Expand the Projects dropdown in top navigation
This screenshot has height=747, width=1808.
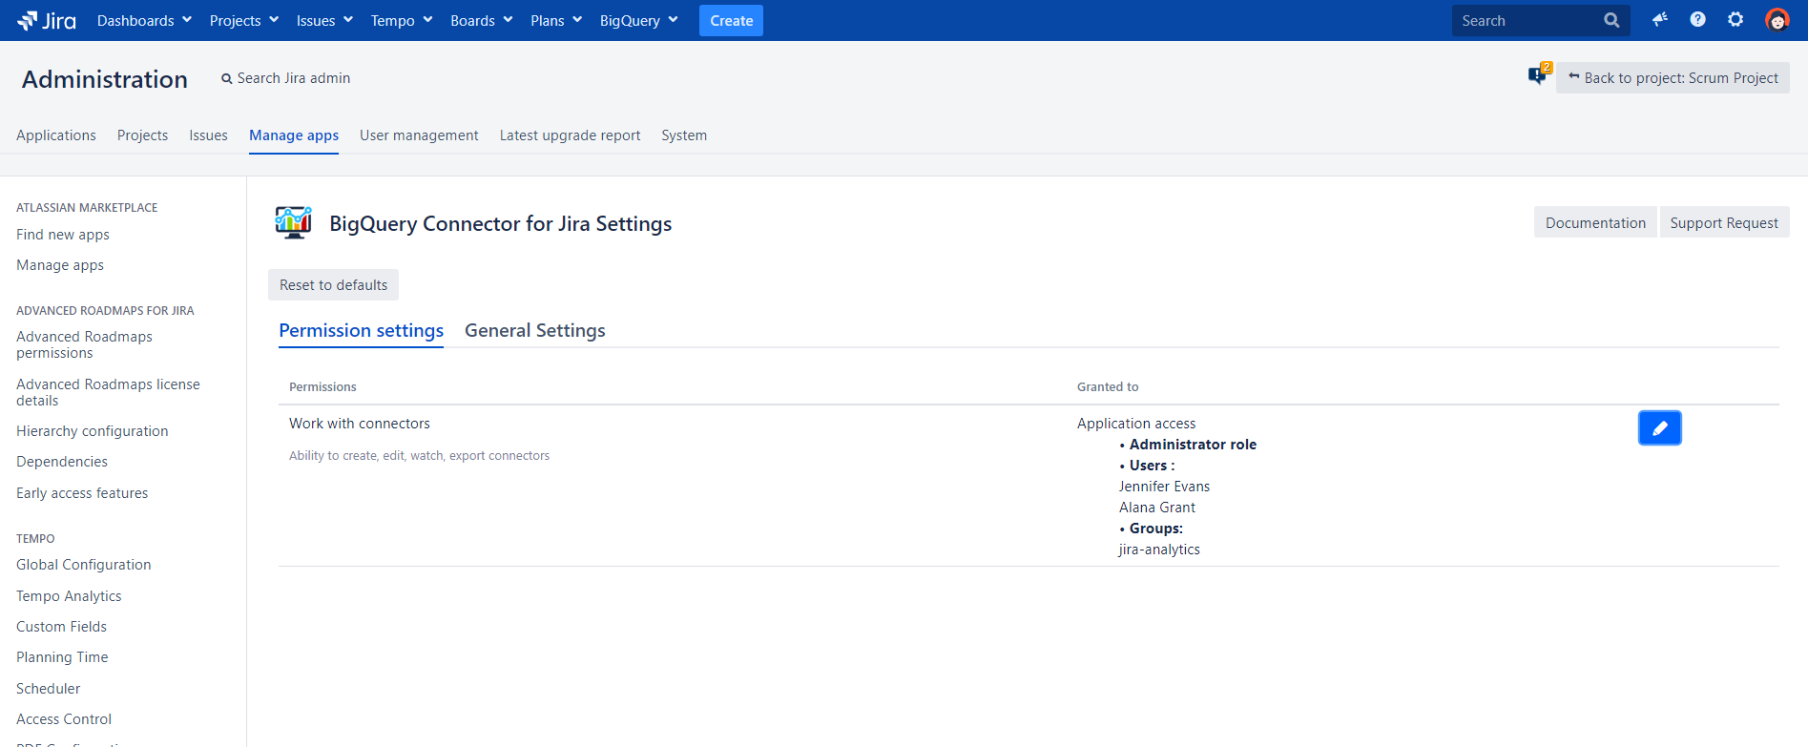click(x=244, y=20)
